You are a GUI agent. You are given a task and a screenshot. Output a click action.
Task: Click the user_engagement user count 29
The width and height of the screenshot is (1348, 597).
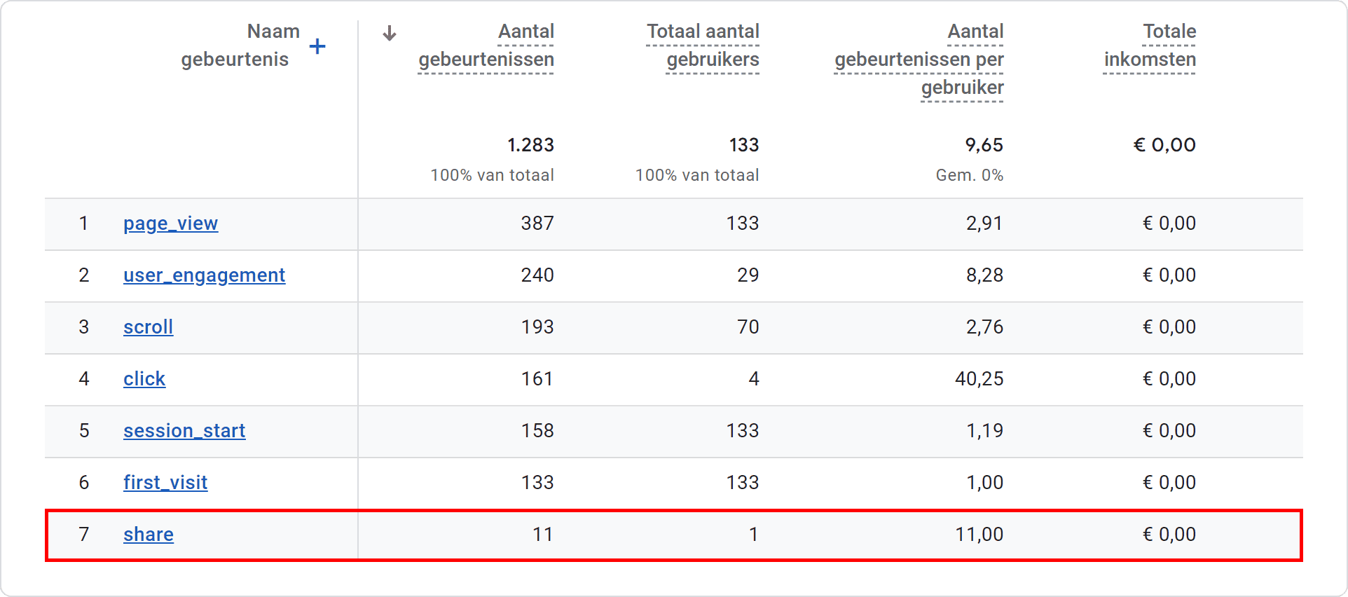pos(748,275)
